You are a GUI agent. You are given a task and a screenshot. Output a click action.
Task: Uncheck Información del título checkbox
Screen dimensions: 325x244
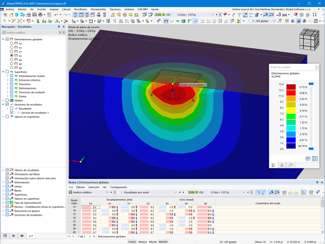tap(7, 174)
